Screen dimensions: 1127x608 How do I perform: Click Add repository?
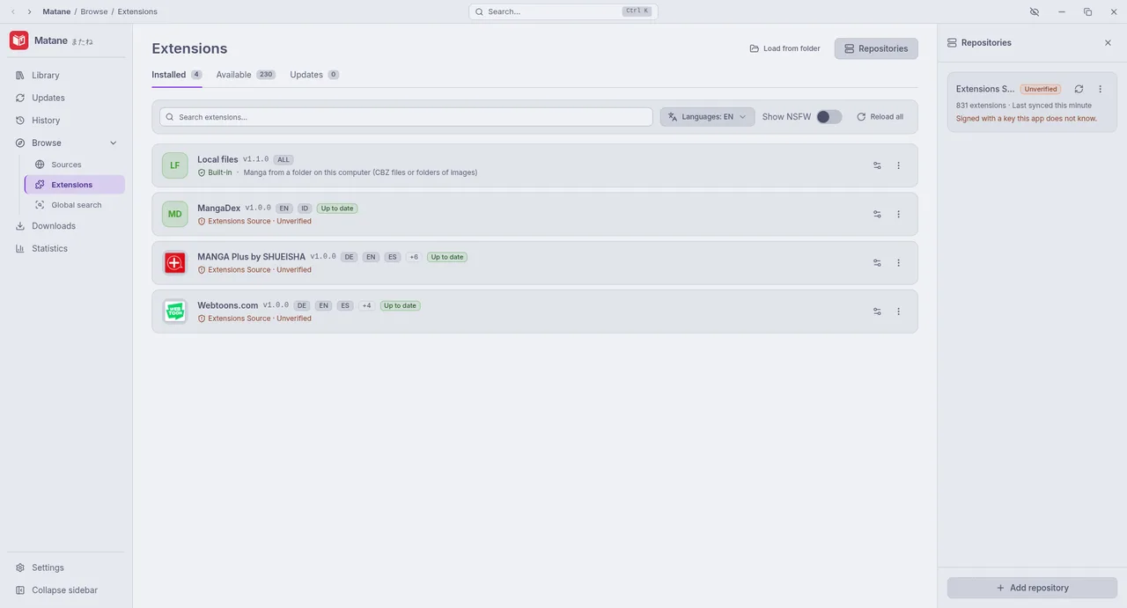click(1032, 588)
